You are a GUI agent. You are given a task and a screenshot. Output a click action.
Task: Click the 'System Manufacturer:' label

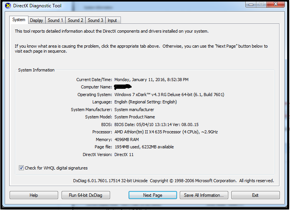pyautogui.click(x=91, y=110)
